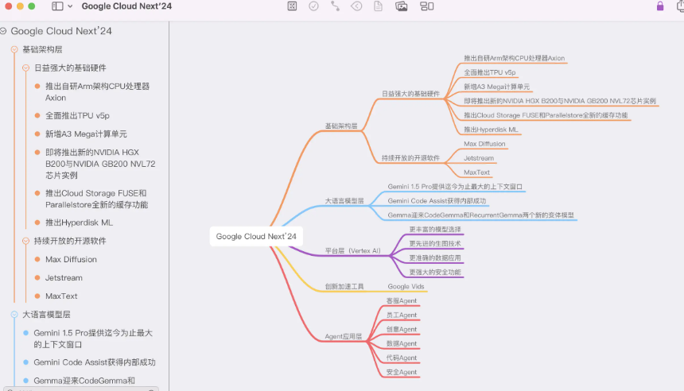
Task: Select 新增A3 Mega计算单元 node on mind map
Action: 496,87
